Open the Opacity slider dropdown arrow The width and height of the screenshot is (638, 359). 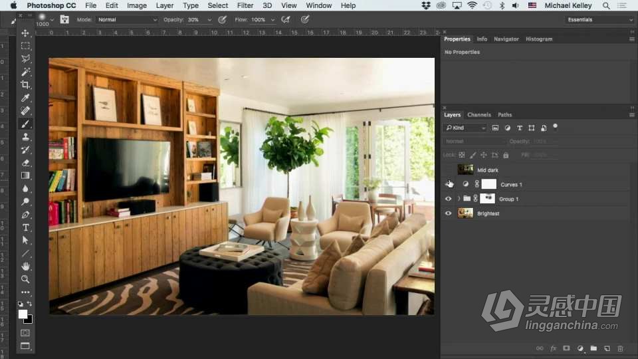[209, 19]
